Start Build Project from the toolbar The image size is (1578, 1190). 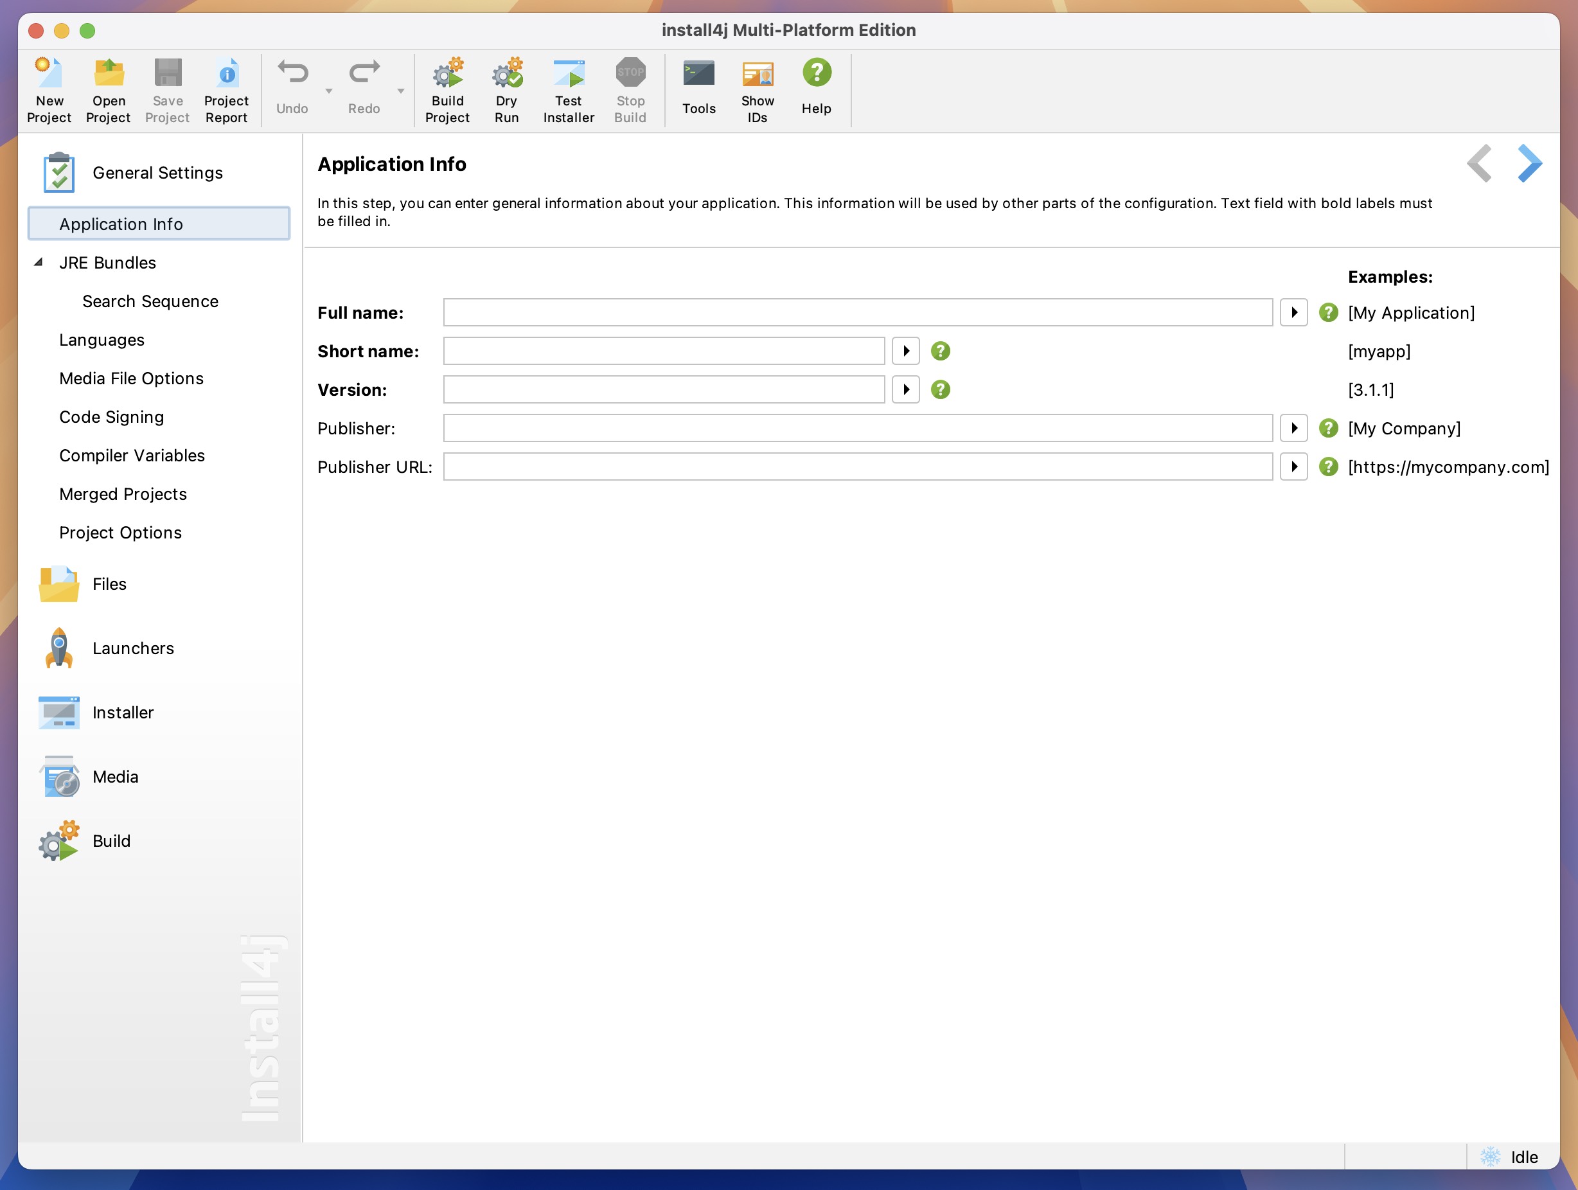pos(447,90)
